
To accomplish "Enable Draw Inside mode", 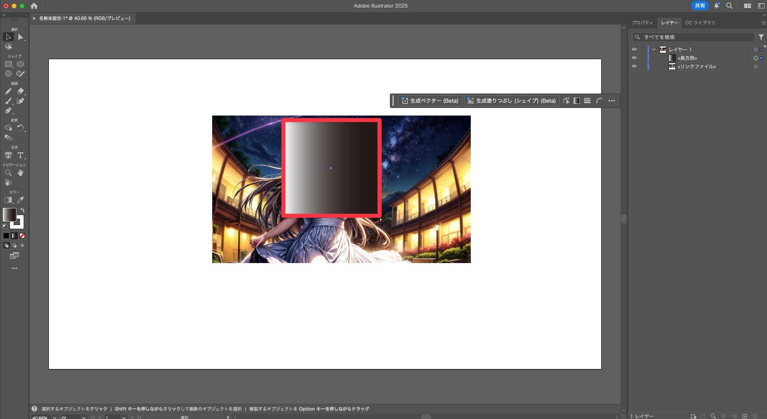I will pos(22,245).
